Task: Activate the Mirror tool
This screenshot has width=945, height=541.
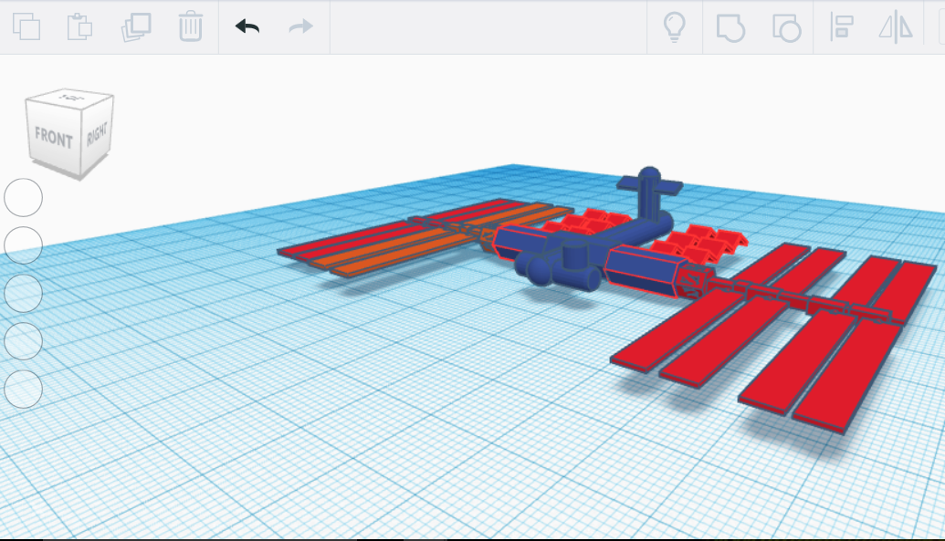Action: (x=895, y=27)
